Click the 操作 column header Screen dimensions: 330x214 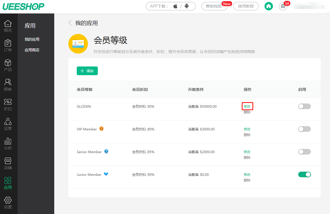coord(247,89)
